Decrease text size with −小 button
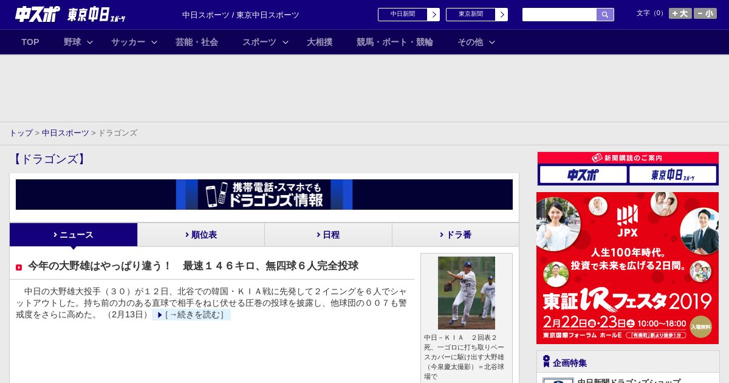This screenshot has width=729, height=383. pos(705,13)
